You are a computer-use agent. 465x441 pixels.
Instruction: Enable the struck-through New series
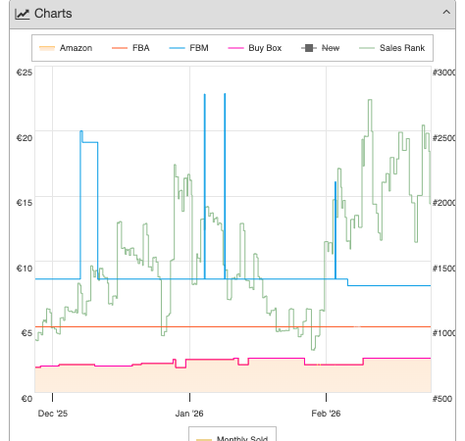[x=321, y=48]
